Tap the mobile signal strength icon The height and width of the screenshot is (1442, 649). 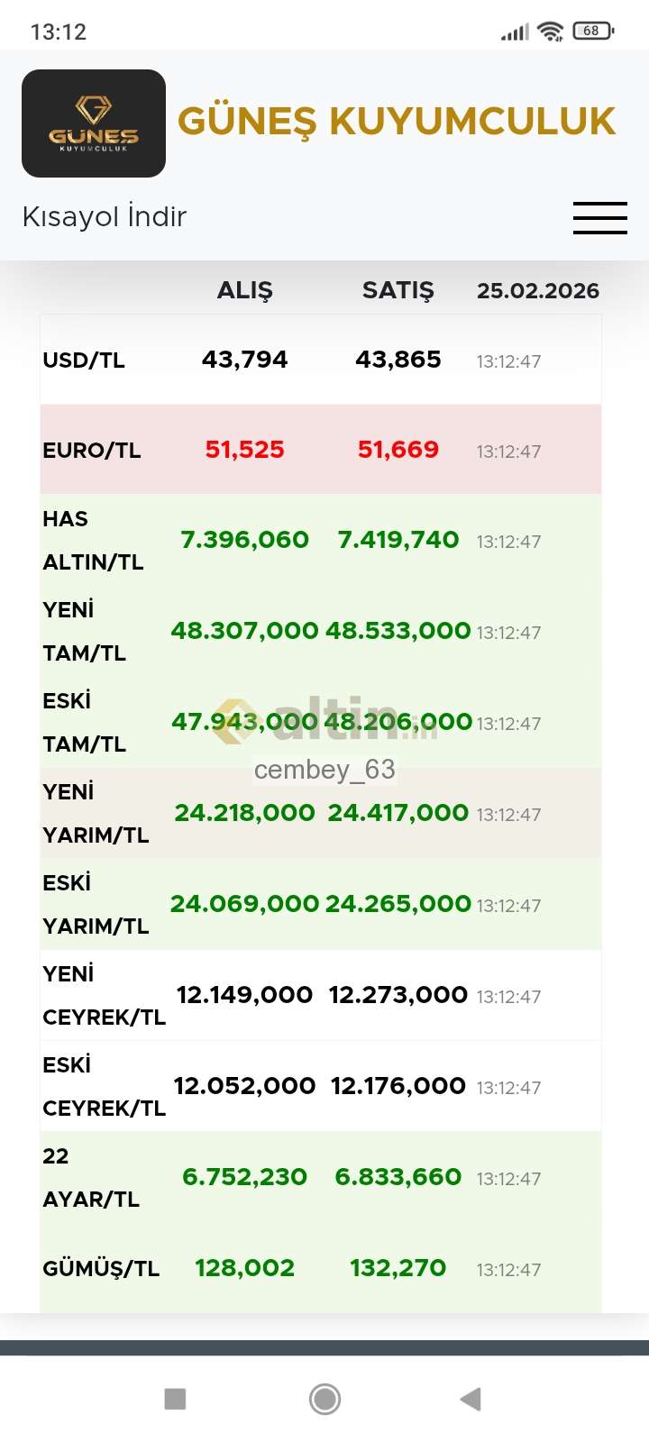click(515, 32)
